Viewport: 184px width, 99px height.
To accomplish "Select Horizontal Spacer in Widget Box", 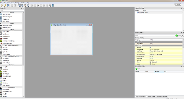I will [x=7, y=26].
